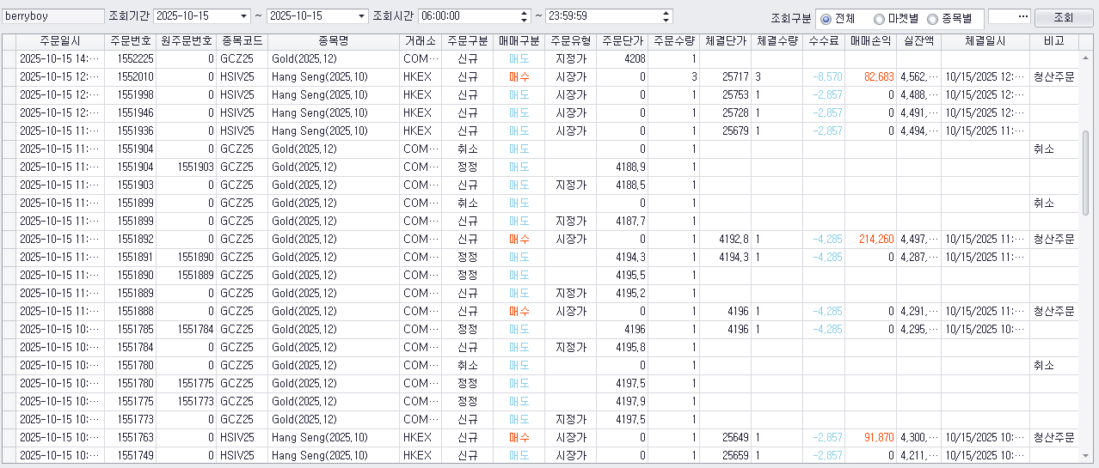
Task: Sort by the 주문번호 column header
Action: point(131,41)
